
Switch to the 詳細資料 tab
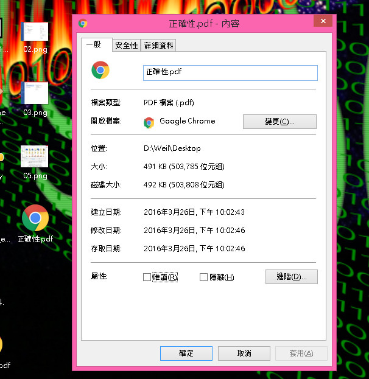coord(158,45)
